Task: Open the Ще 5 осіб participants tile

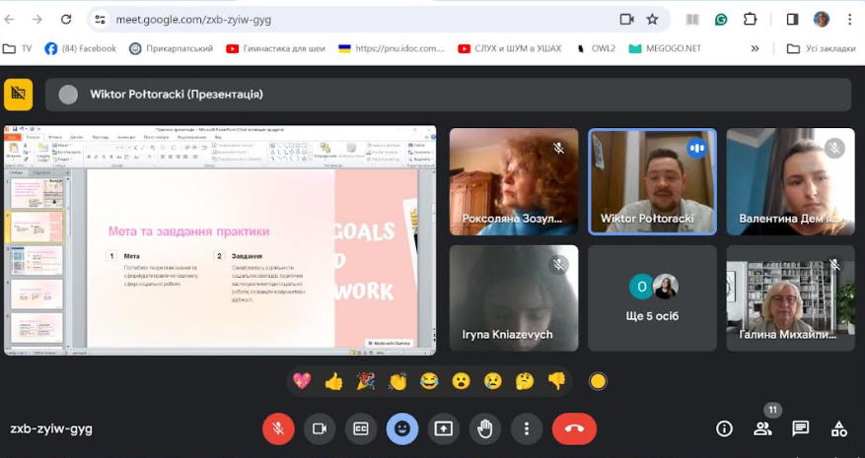Action: [652, 298]
